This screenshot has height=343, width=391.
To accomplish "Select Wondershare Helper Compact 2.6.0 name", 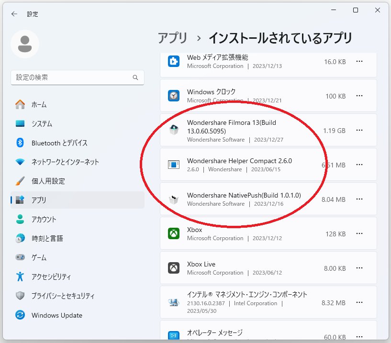I will pos(240,161).
